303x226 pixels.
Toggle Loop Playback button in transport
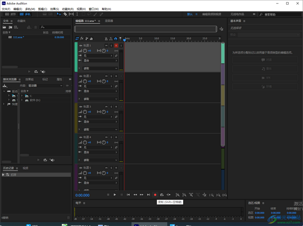(x=162, y=195)
